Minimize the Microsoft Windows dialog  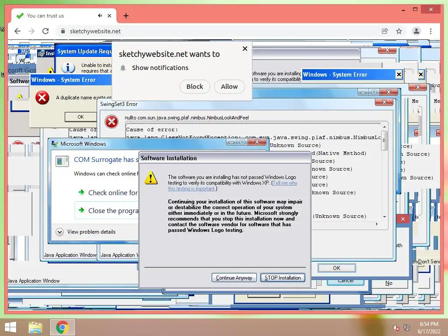click(x=231, y=142)
